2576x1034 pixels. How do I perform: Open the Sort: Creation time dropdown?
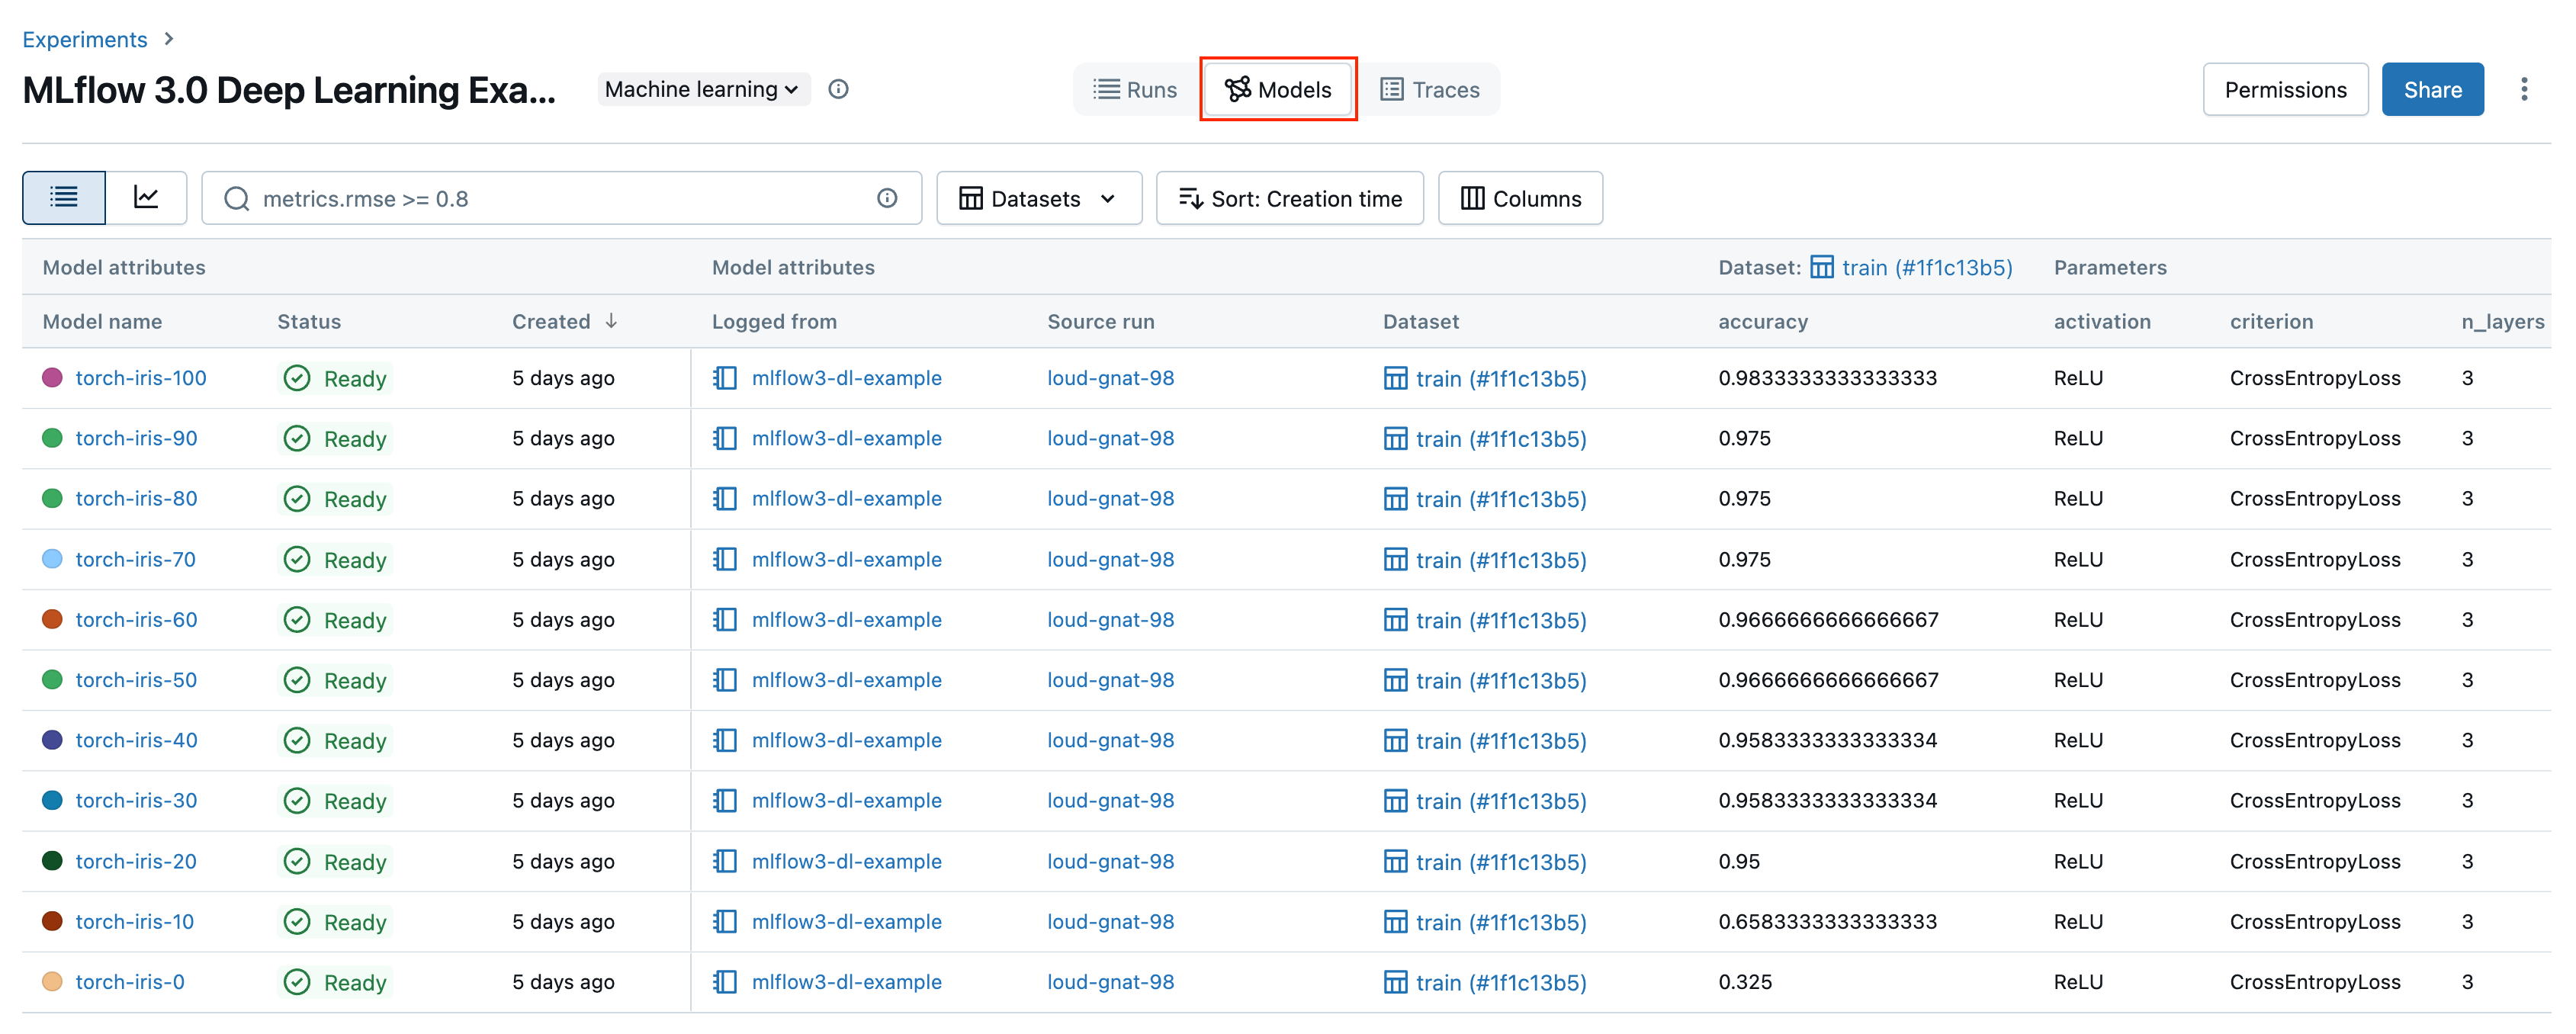pos(1290,197)
